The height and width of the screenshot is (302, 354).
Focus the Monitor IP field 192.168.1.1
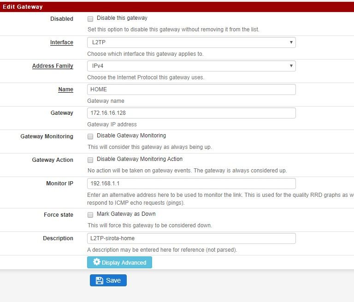(x=191, y=184)
